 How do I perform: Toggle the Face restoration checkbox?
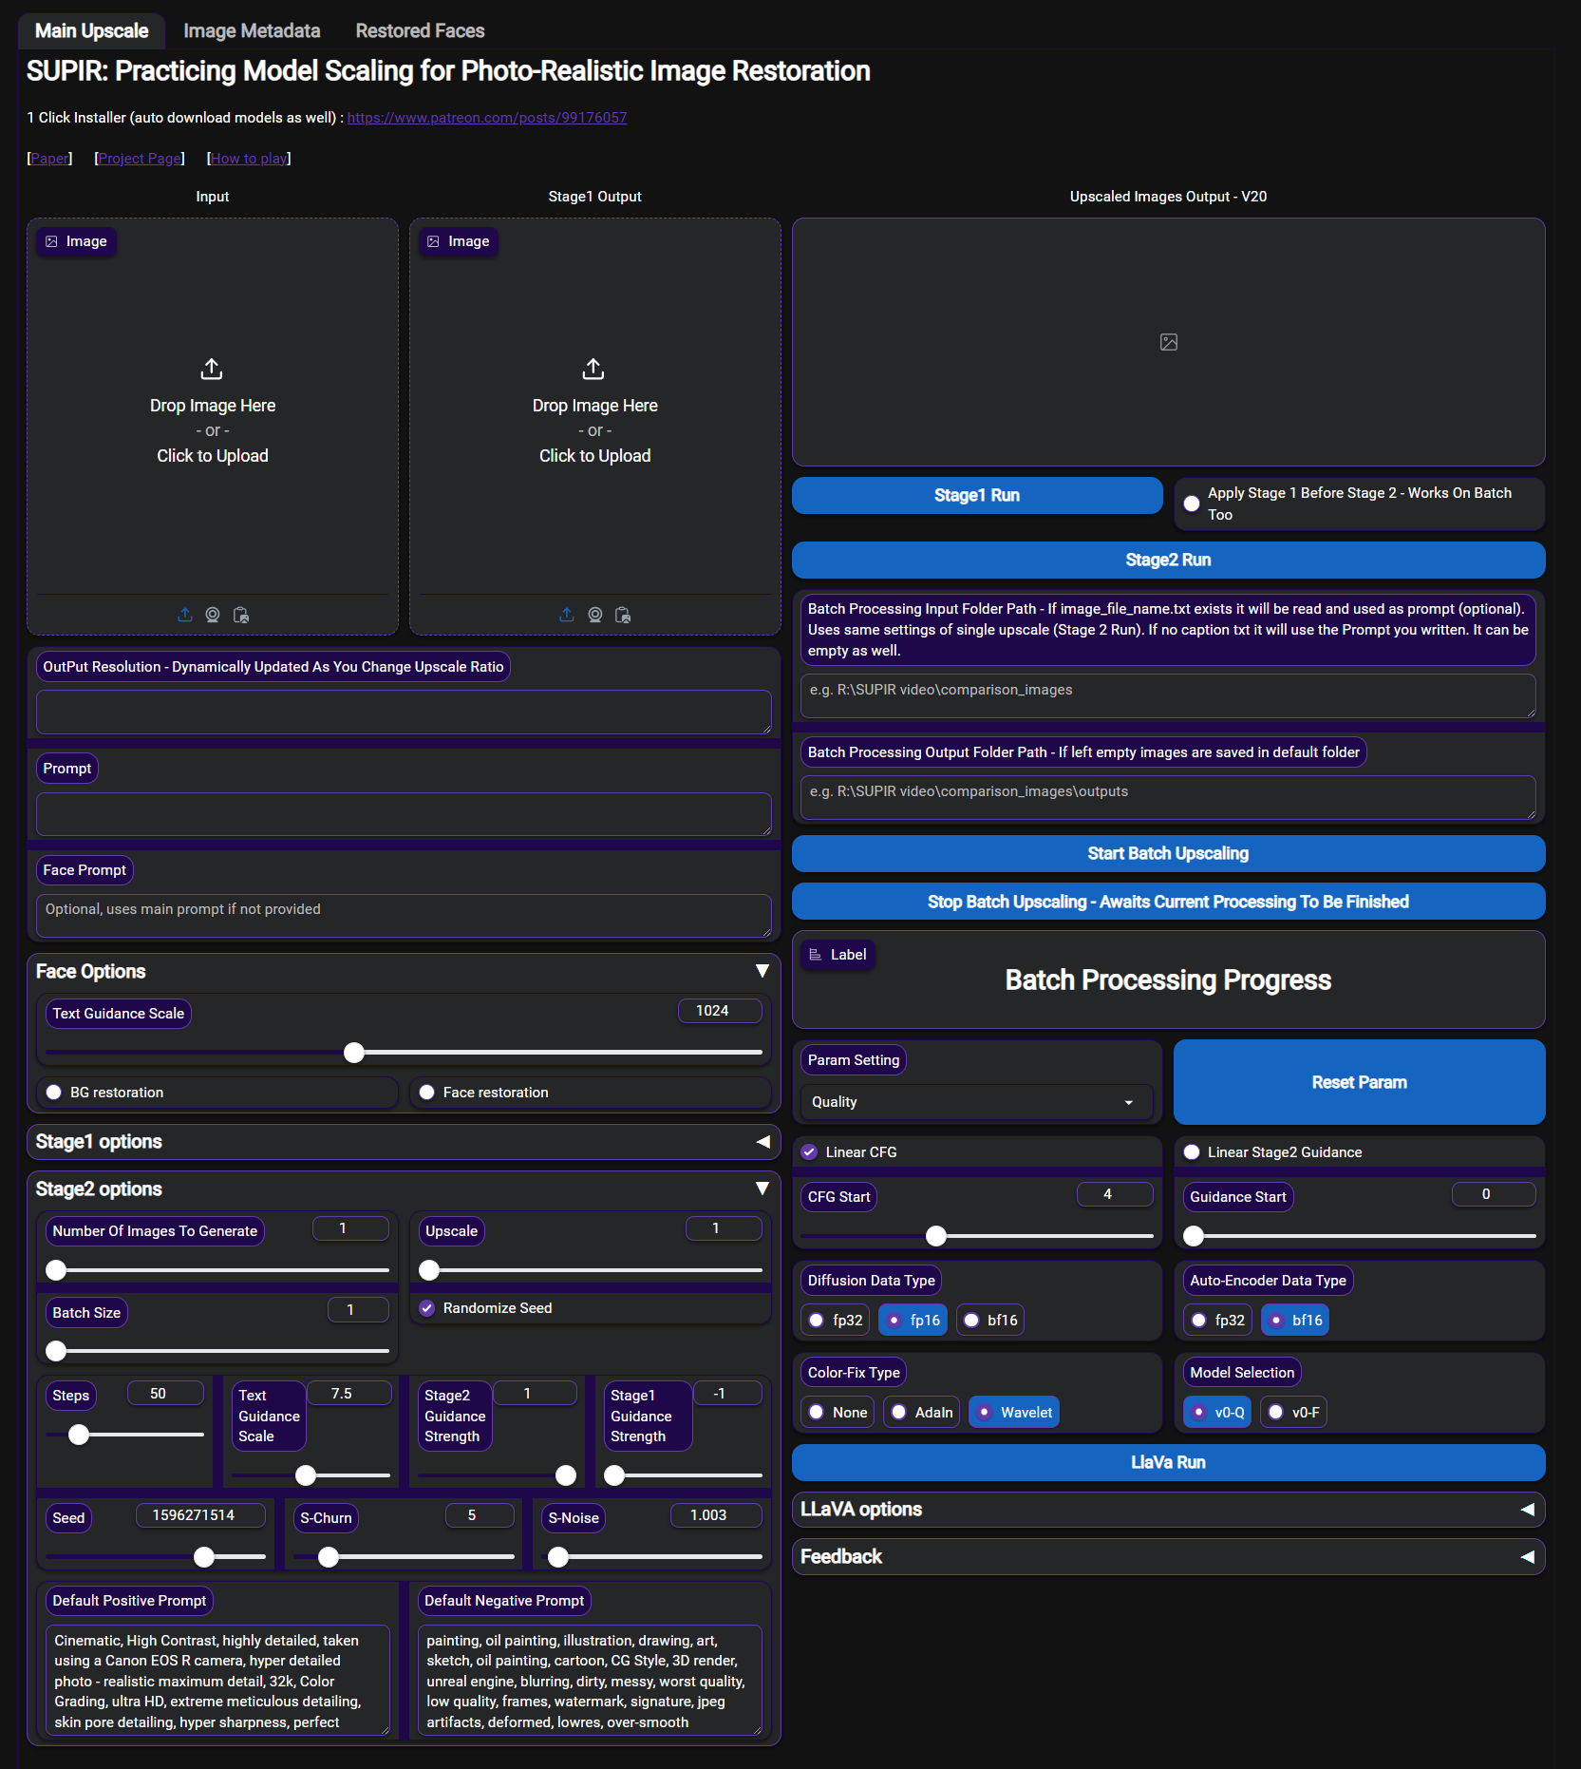tap(427, 1093)
